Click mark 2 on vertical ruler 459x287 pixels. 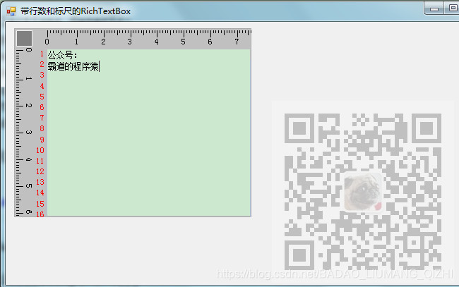[x=29, y=105]
